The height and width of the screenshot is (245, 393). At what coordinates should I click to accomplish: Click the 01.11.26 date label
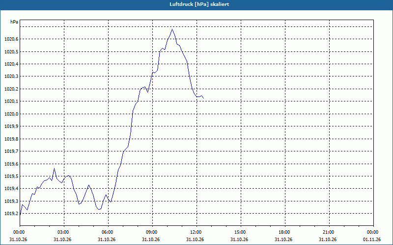pyautogui.click(x=372, y=239)
